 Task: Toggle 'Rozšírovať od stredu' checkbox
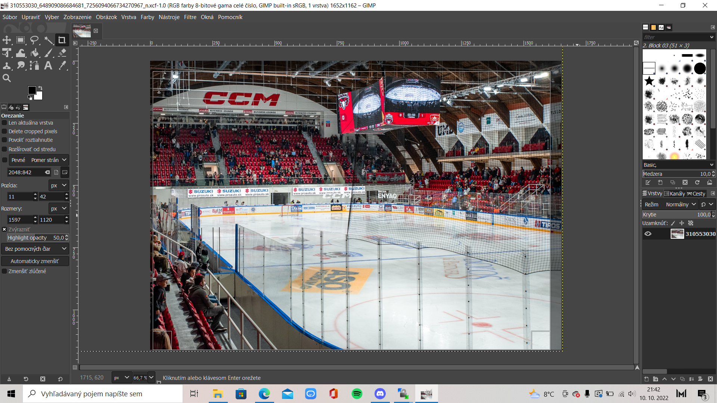[4, 149]
